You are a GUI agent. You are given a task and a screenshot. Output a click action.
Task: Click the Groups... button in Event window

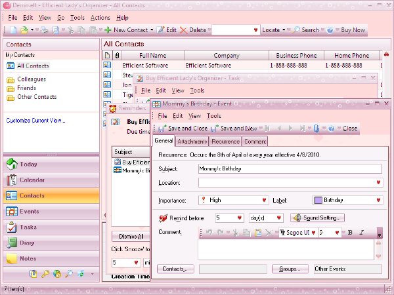(290, 269)
